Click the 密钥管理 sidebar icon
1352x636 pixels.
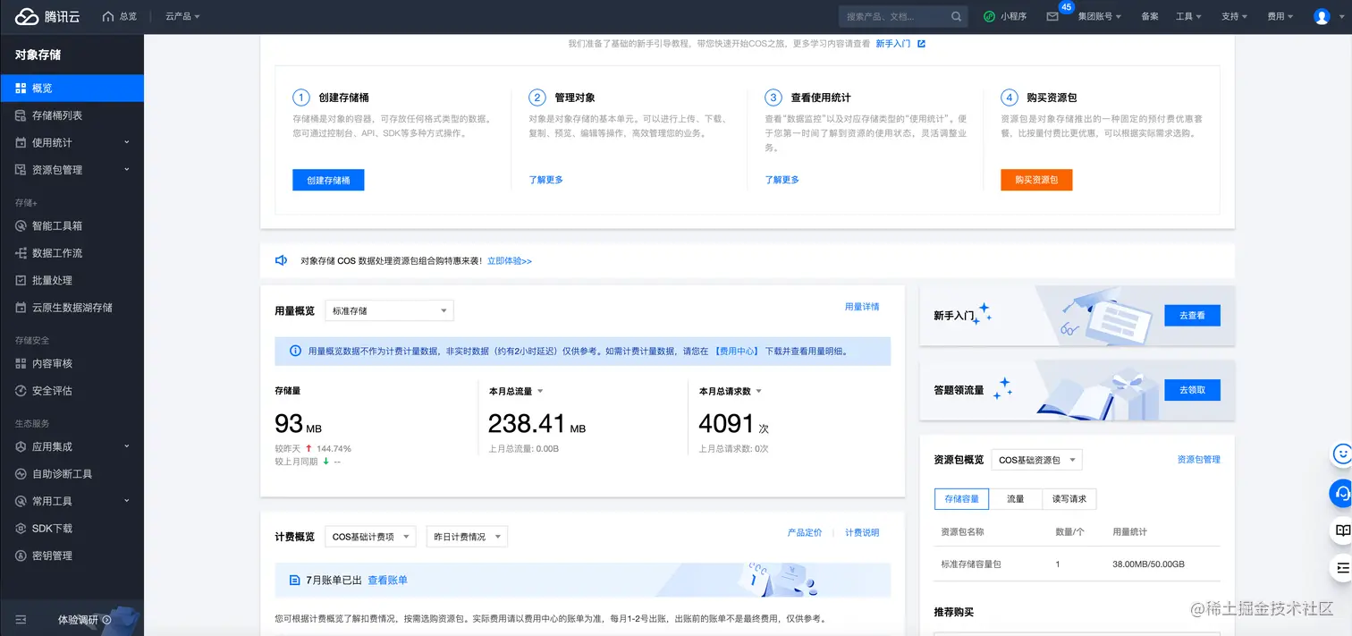(21, 555)
